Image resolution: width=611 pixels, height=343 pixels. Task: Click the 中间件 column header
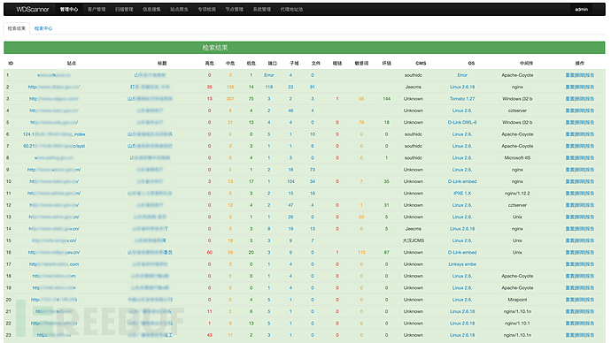pos(527,63)
